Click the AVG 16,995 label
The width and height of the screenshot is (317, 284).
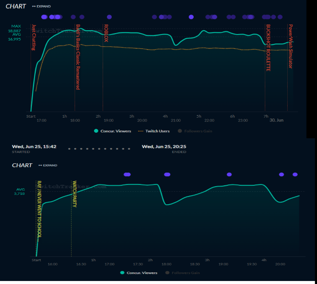[x=14, y=37]
